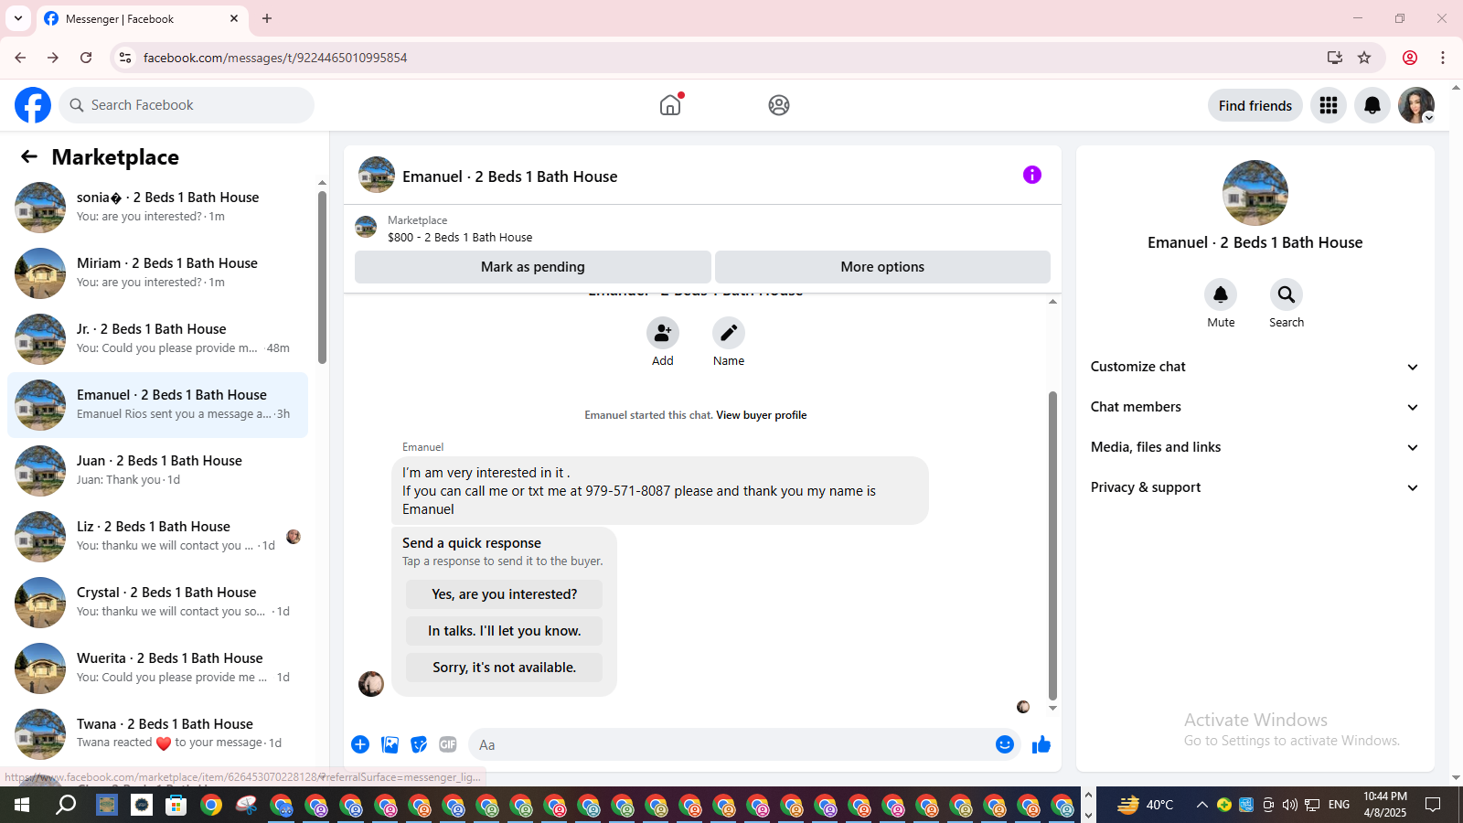
Task: Open the tab search dropdown arrow
Action: 18,18
